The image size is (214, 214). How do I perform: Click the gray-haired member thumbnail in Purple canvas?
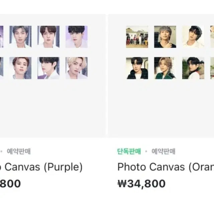(x=20, y=36)
